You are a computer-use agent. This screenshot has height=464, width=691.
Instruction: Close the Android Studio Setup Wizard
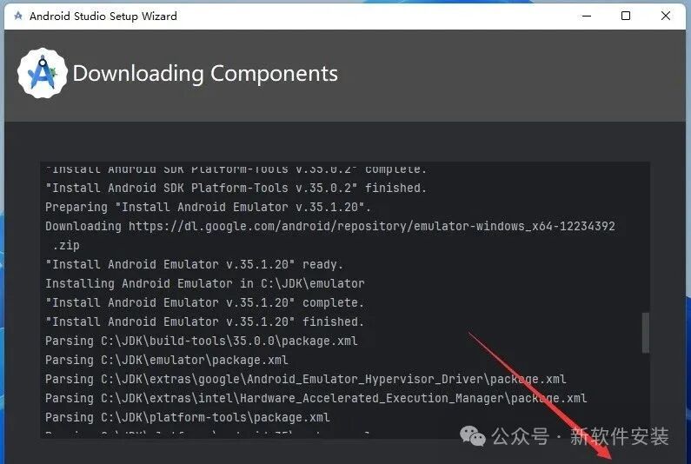point(666,17)
